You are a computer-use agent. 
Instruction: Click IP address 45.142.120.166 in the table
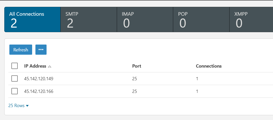pyautogui.click(x=39, y=91)
